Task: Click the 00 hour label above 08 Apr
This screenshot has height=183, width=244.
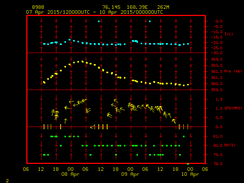Action: (x=71, y=169)
